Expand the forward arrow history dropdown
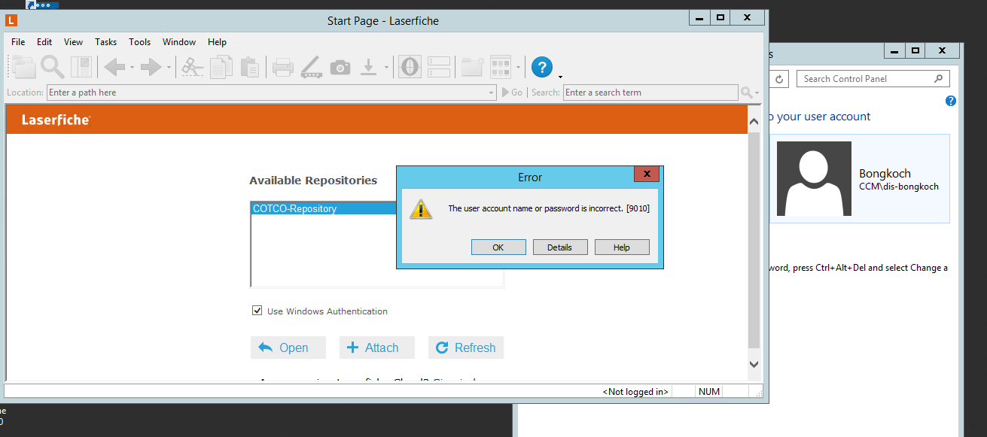 point(169,68)
